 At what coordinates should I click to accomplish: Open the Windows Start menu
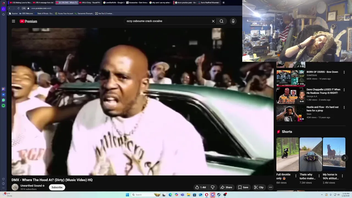coord(127,195)
